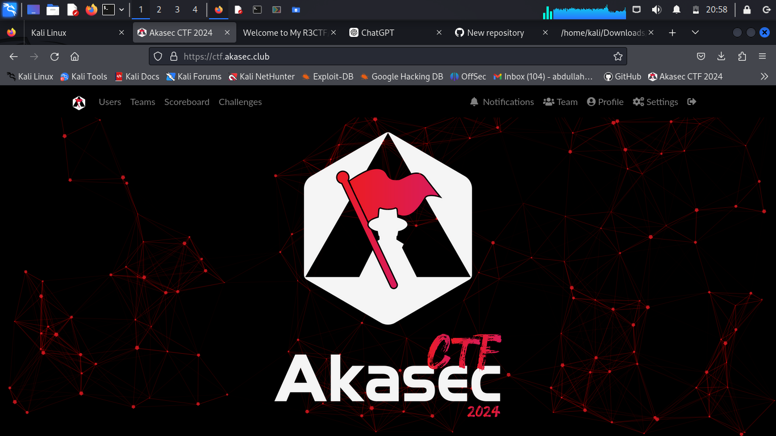Screen dimensions: 776x436
Task: Select workspace 1 in the panel
Action: click(x=141, y=10)
